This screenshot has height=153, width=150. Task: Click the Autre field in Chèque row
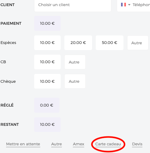(x=75, y=81)
